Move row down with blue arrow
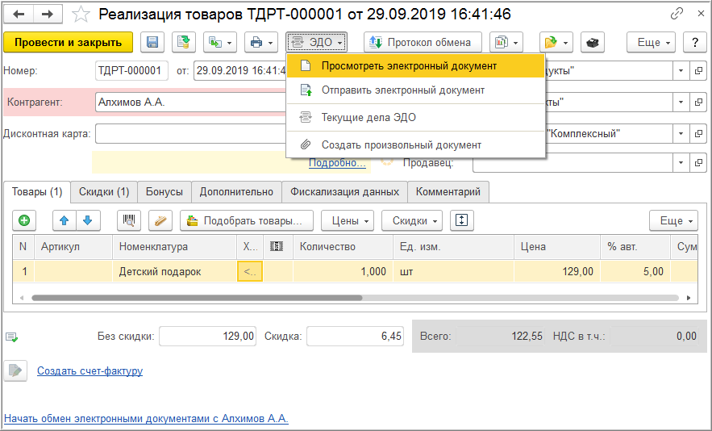This screenshot has width=712, height=431. (x=87, y=220)
